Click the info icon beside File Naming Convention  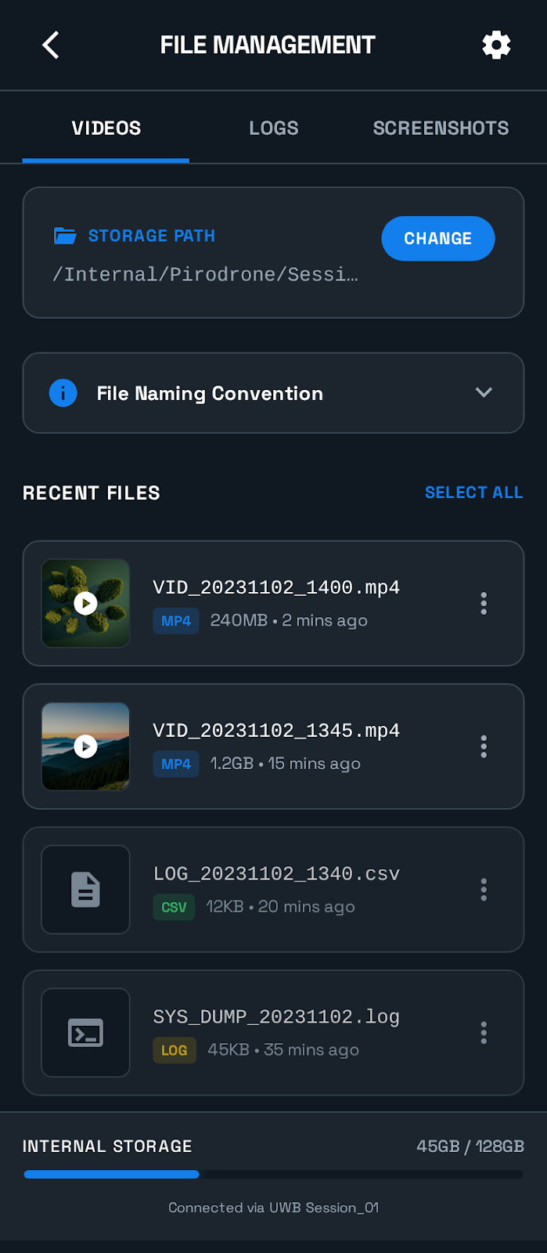coord(63,392)
